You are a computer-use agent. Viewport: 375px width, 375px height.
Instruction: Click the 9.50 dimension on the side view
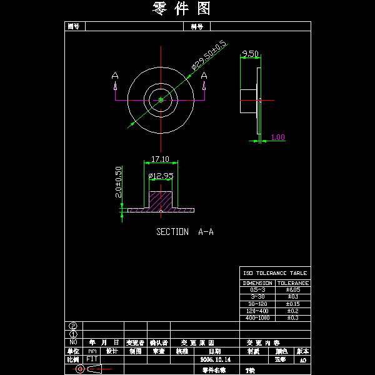[250, 54]
